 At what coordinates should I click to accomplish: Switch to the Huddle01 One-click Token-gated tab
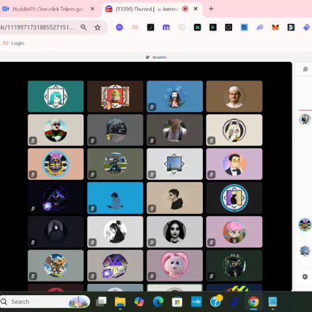coord(49,9)
